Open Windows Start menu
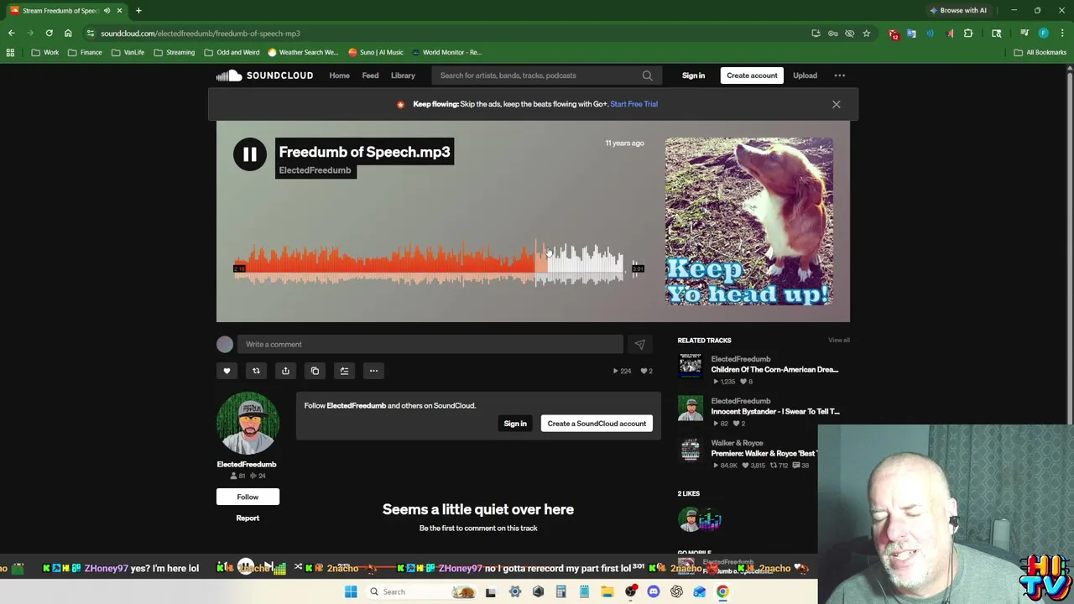Image resolution: width=1074 pixels, height=604 pixels. (x=351, y=591)
